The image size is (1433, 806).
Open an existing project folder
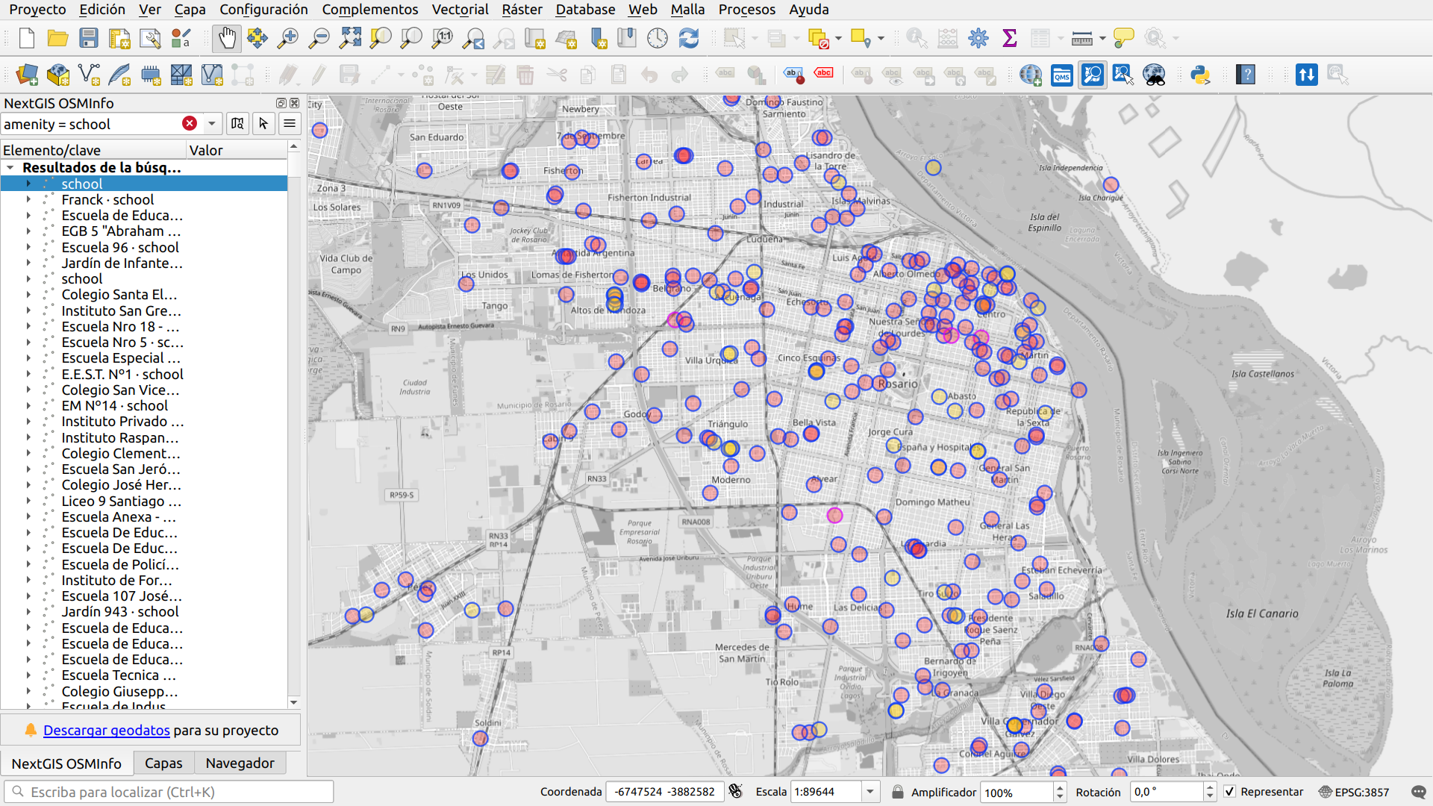pos(57,38)
